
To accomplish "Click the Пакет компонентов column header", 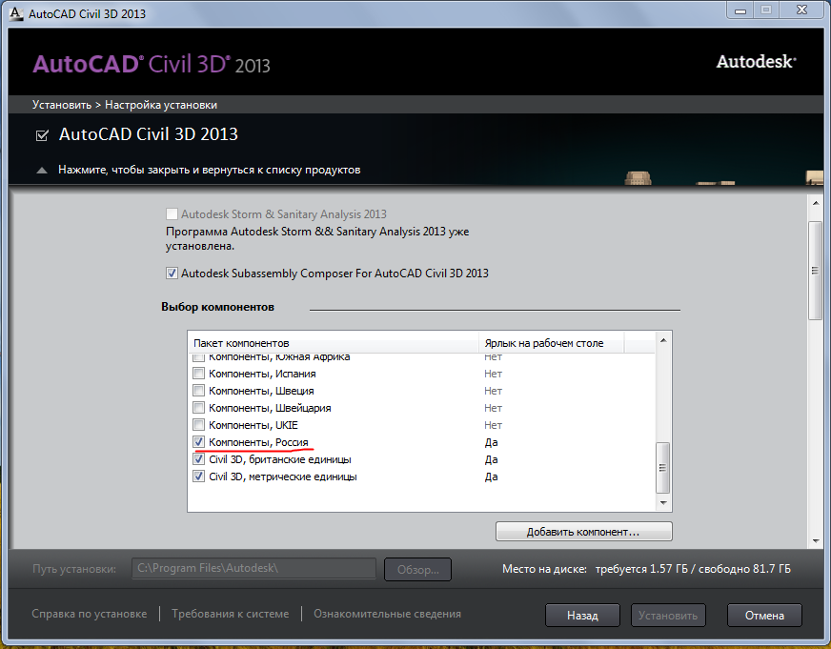I will click(x=334, y=343).
